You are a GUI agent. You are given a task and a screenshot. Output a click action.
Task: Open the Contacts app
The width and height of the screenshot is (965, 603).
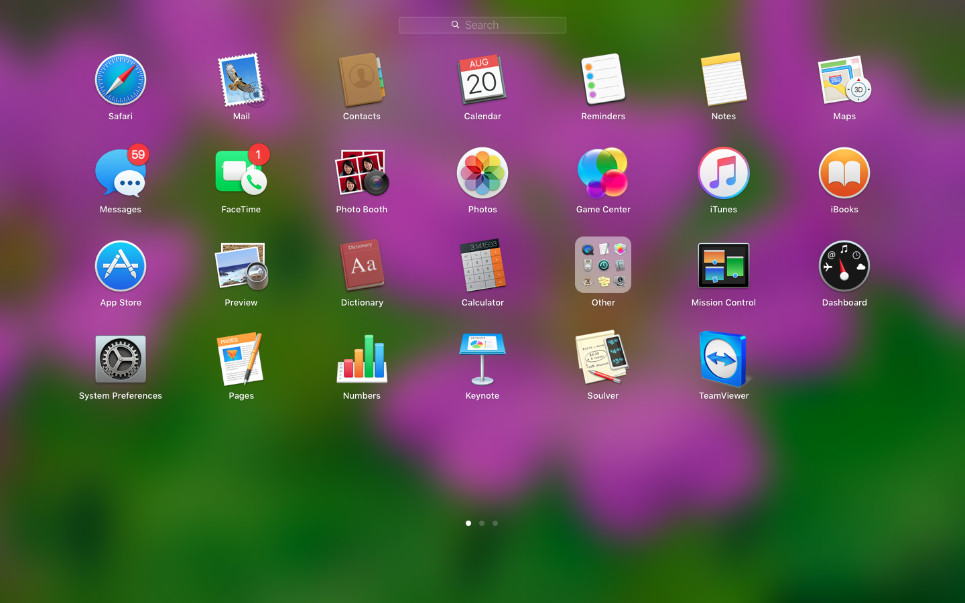[362, 80]
